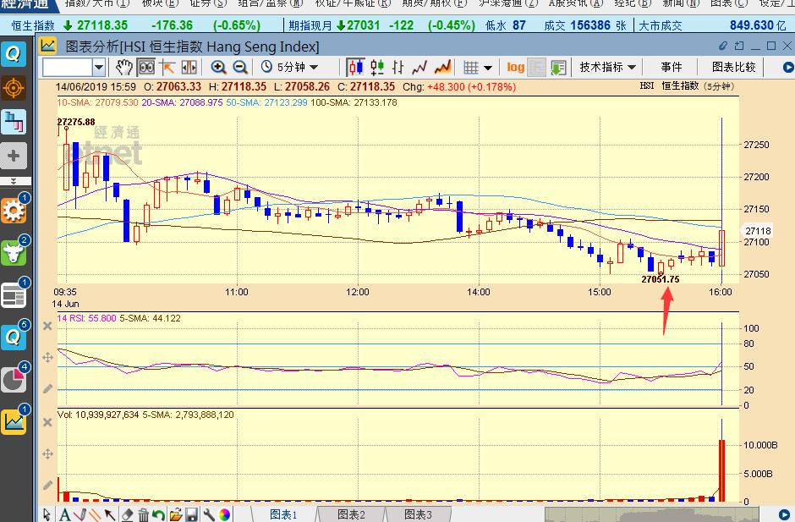Click the trash delete drawing icon
This screenshot has height=522, width=795.
click(144, 514)
